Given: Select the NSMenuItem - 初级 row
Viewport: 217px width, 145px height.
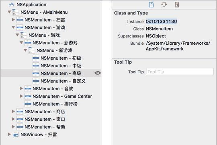Looking at the screenshot, I should point(51,58).
